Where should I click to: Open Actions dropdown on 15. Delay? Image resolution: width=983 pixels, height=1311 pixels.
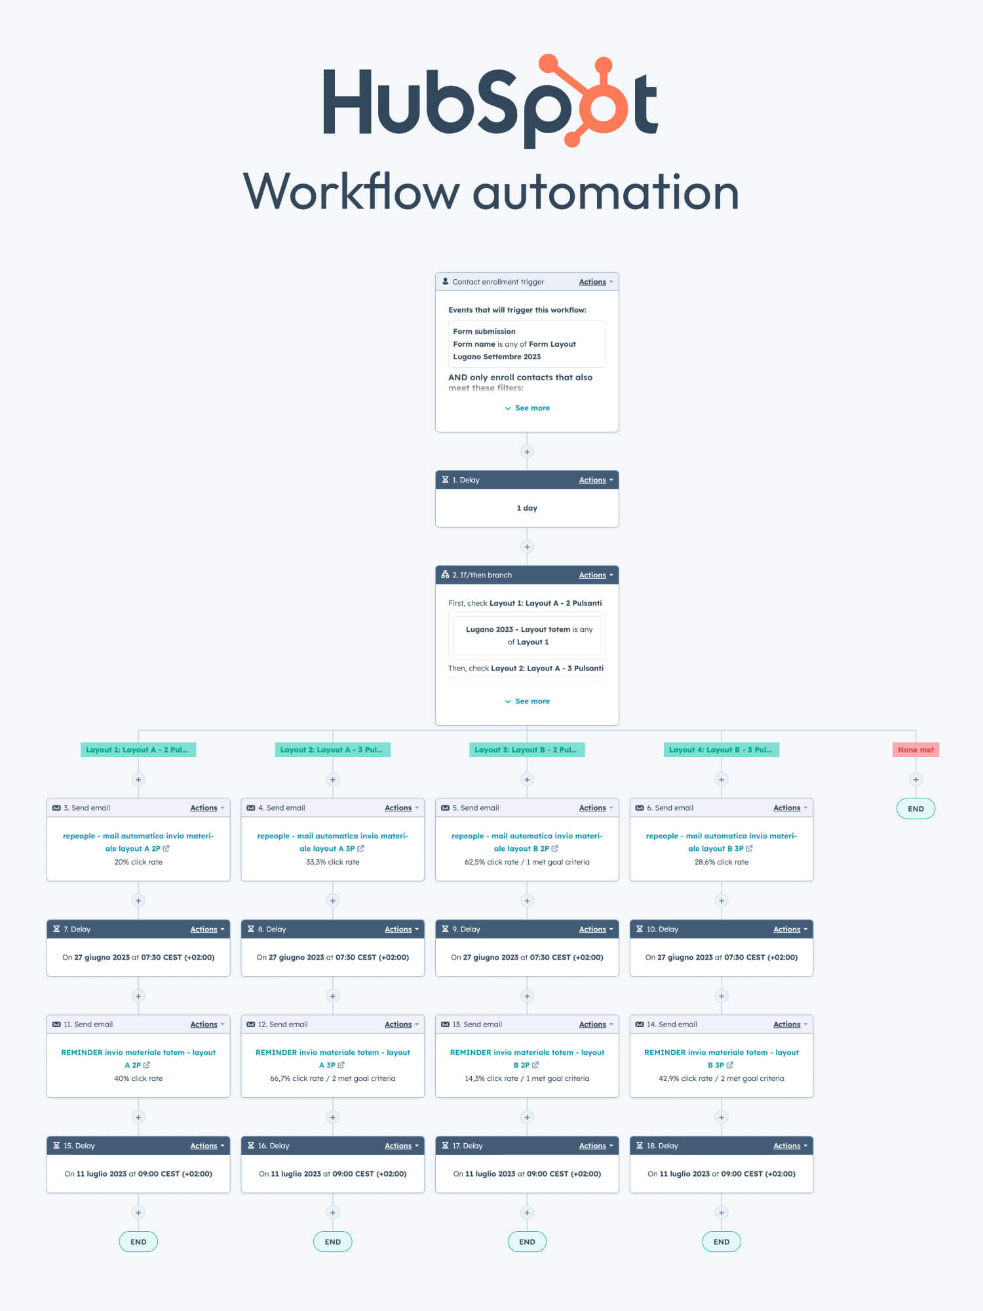207,1146
